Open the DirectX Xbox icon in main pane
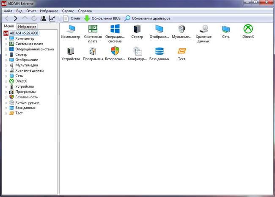 pyautogui.click(x=248, y=29)
